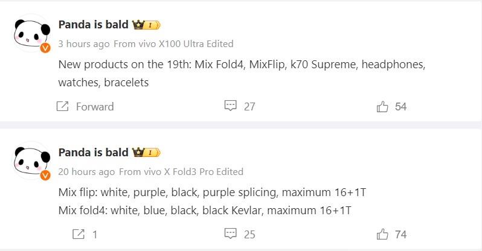Screen dimensions: 482x251
Task: Click the '20 hours ago' timestamp
Action: tap(86, 171)
